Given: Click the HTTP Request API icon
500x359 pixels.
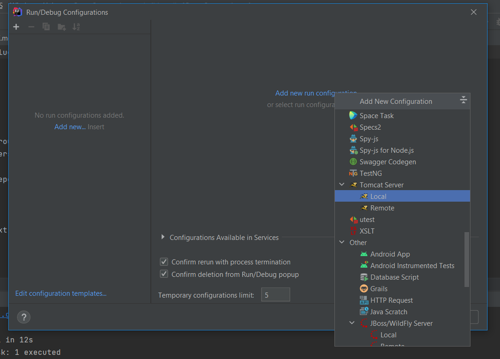Looking at the screenshot, I should coord(364,300).
